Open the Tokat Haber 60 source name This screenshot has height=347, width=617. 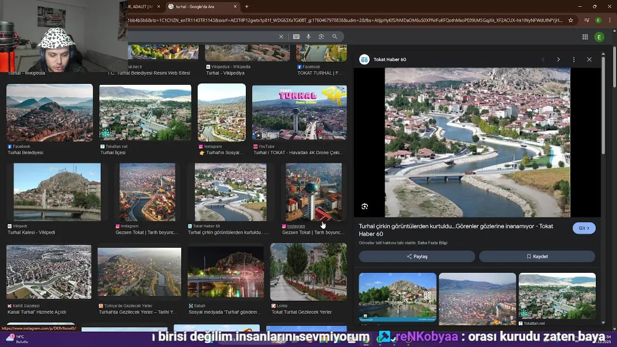point(390,59)
